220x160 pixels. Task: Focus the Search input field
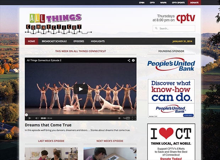click(174, 28)
